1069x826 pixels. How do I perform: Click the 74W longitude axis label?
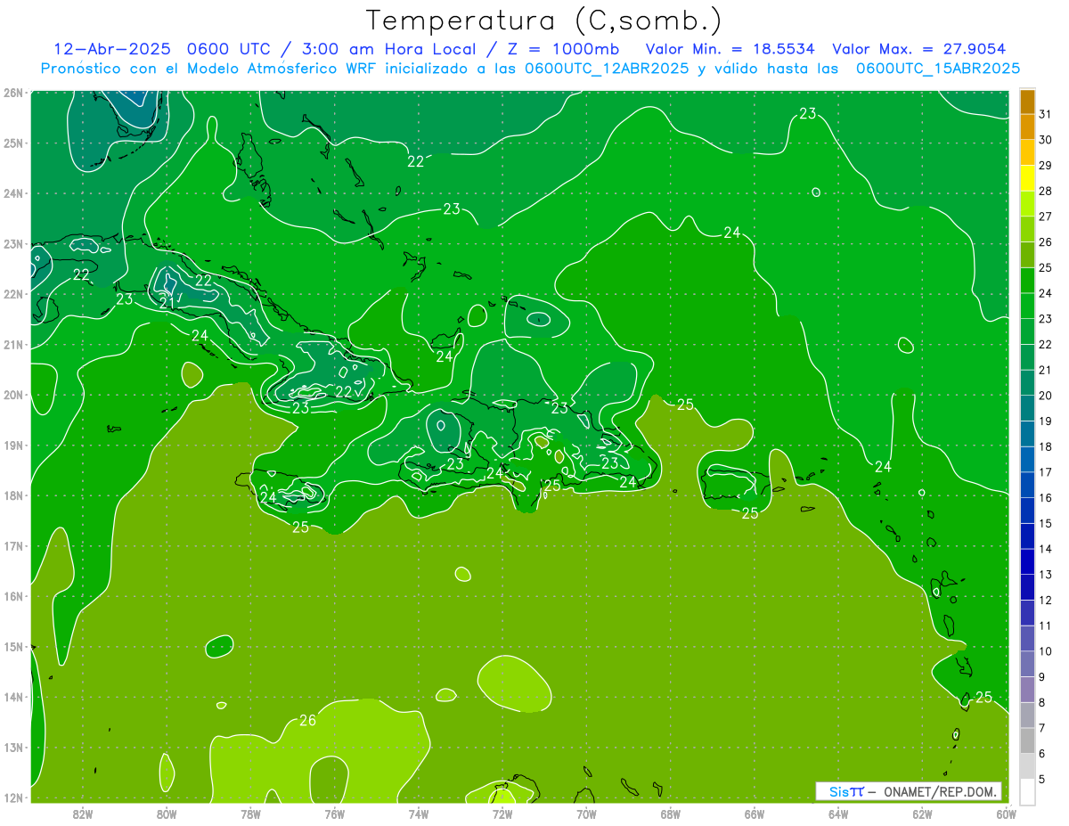point(419,814)
